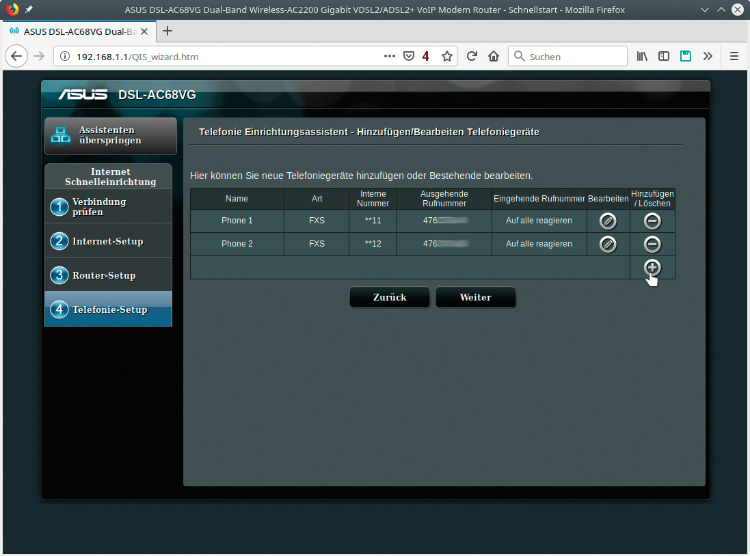Screen dimensions: 750x556
Task: Show site information icon in address bar
Action: [x=64, y=57]
